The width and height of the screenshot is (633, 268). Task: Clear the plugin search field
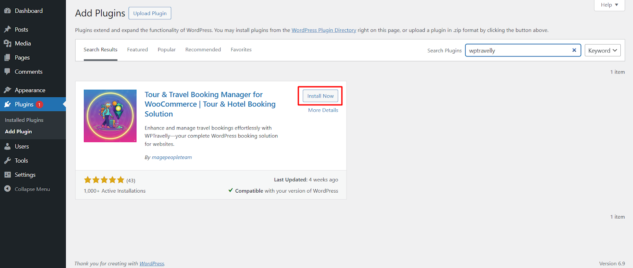point(574,50)
